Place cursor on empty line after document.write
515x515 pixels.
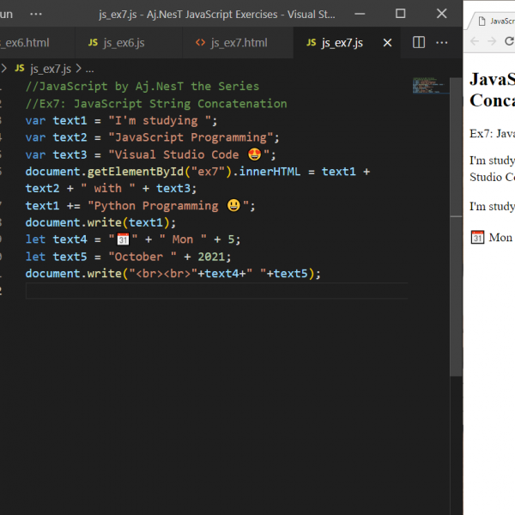[172, 291]
